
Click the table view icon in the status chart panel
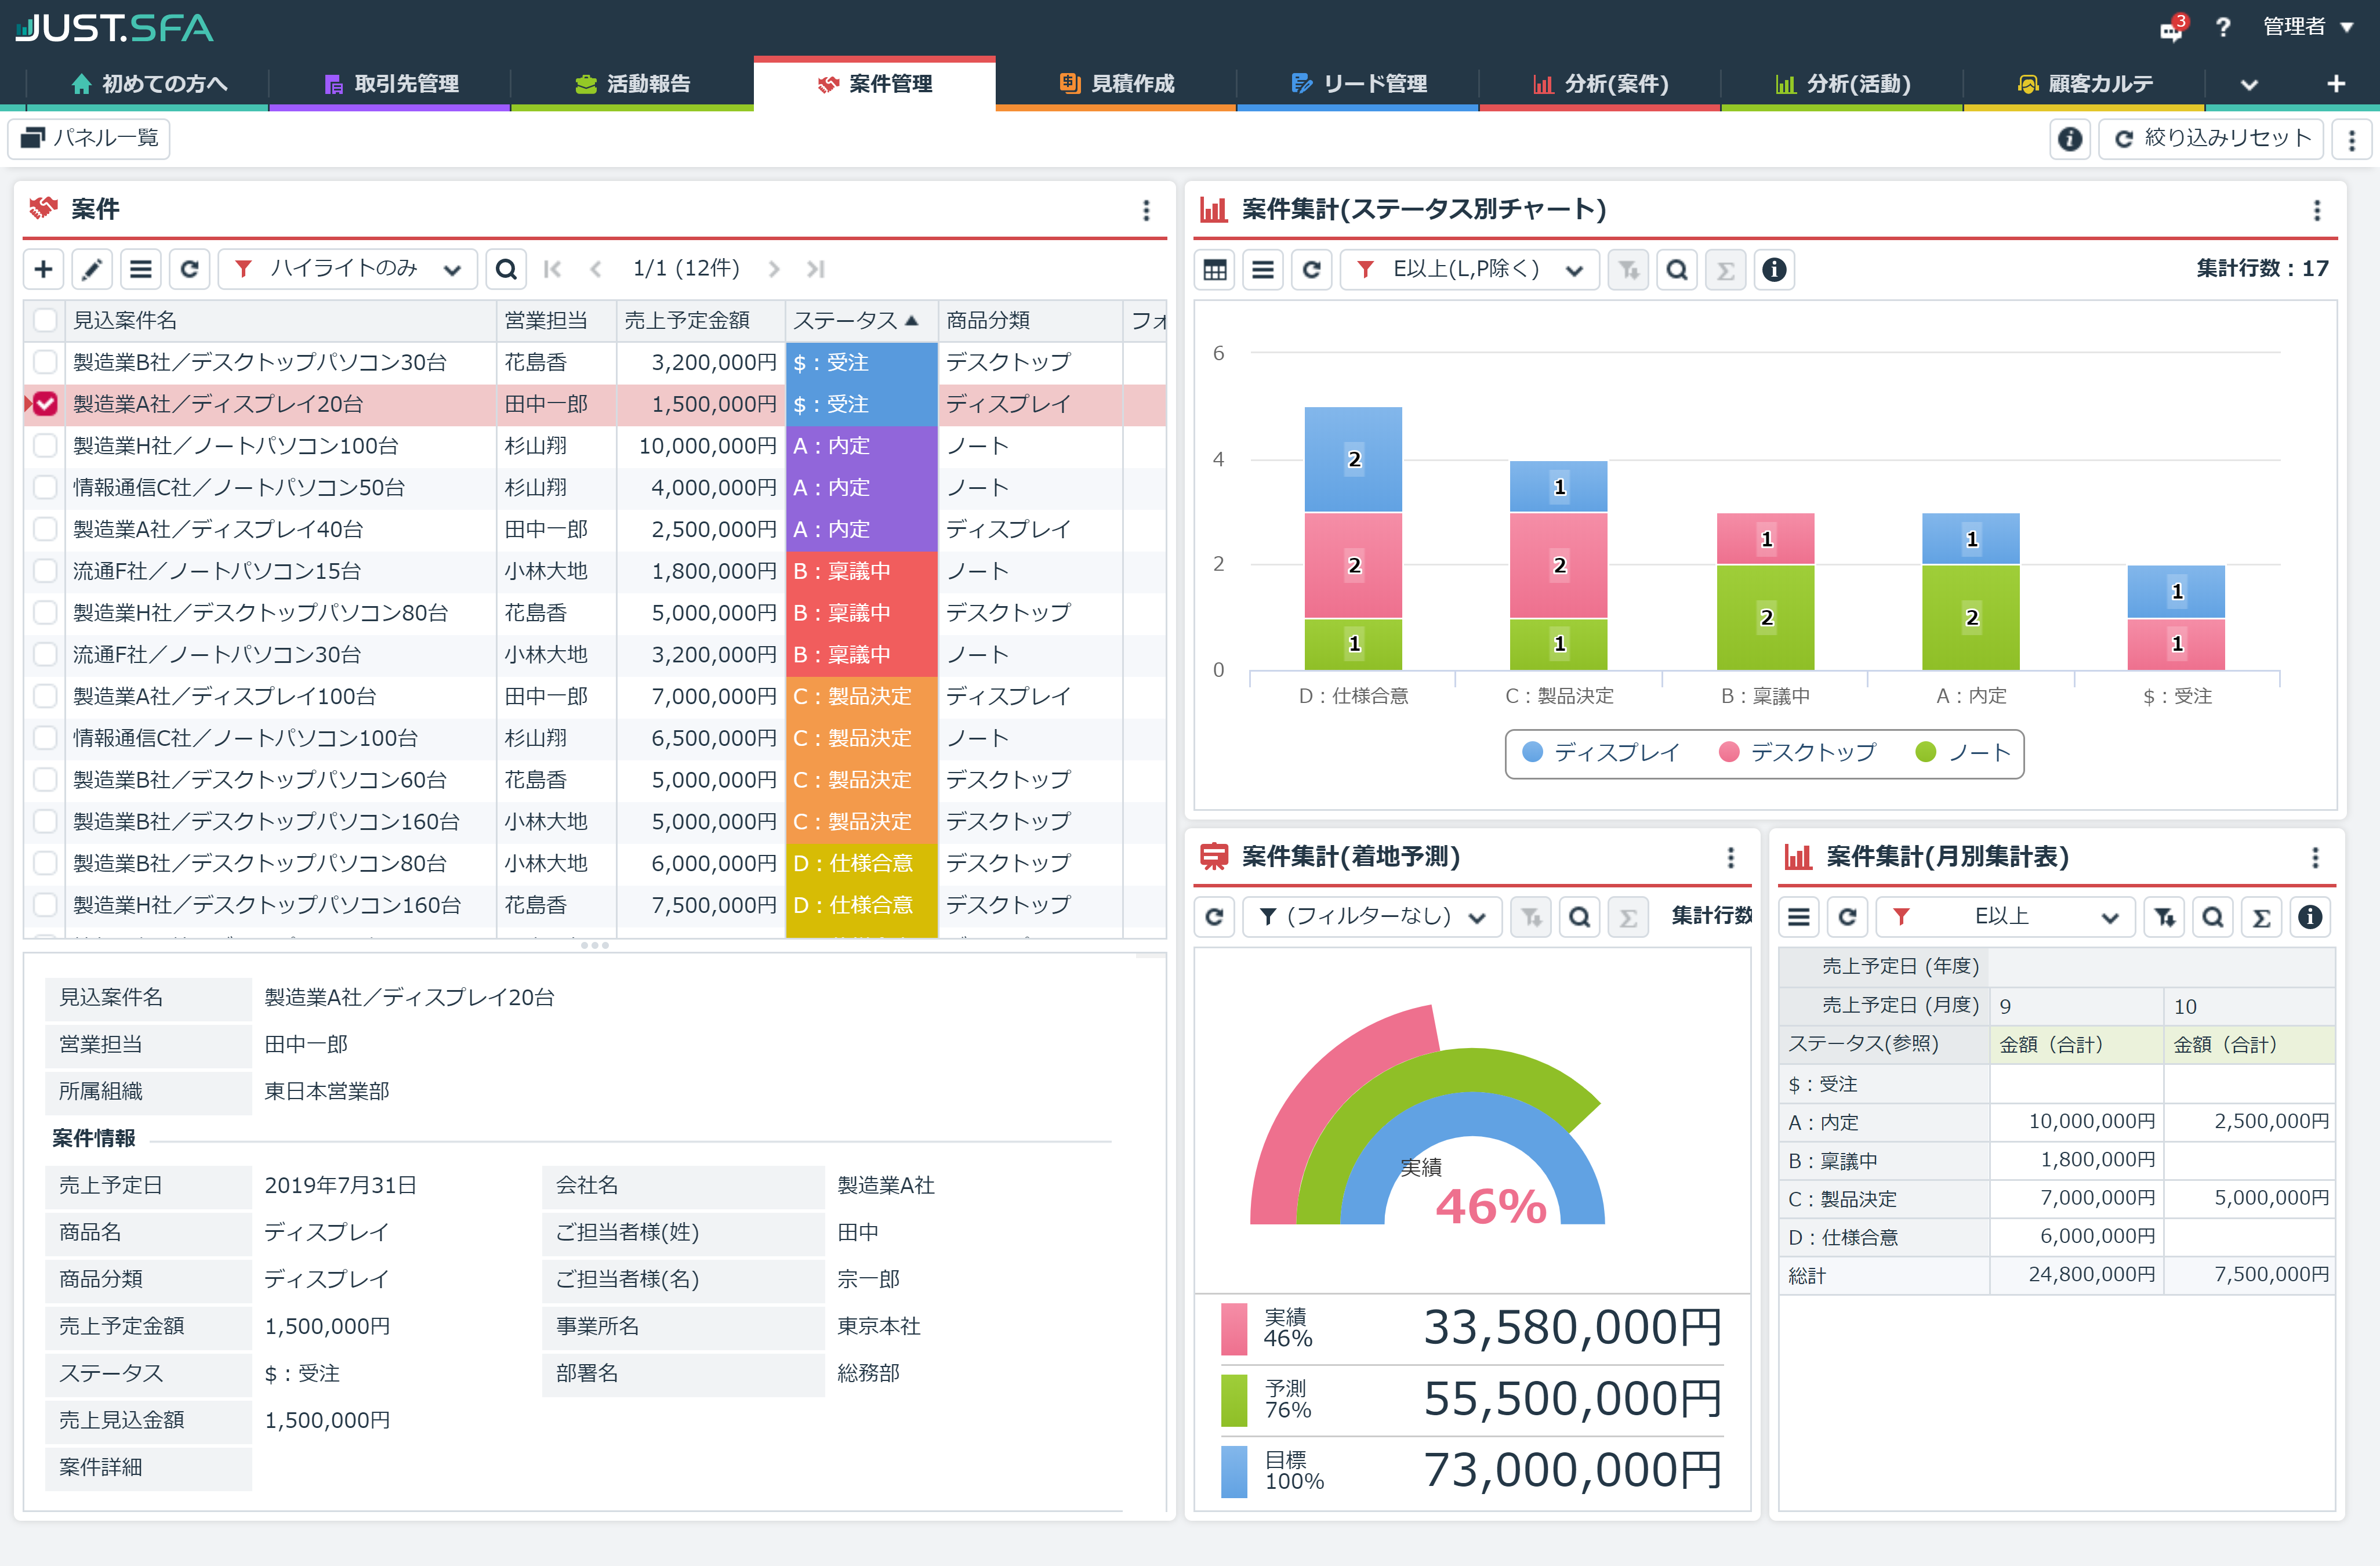pos(1215,270)
